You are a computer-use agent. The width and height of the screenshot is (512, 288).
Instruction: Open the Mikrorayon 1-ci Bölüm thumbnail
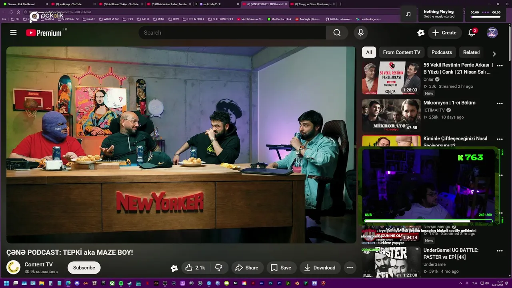point(391,116)
